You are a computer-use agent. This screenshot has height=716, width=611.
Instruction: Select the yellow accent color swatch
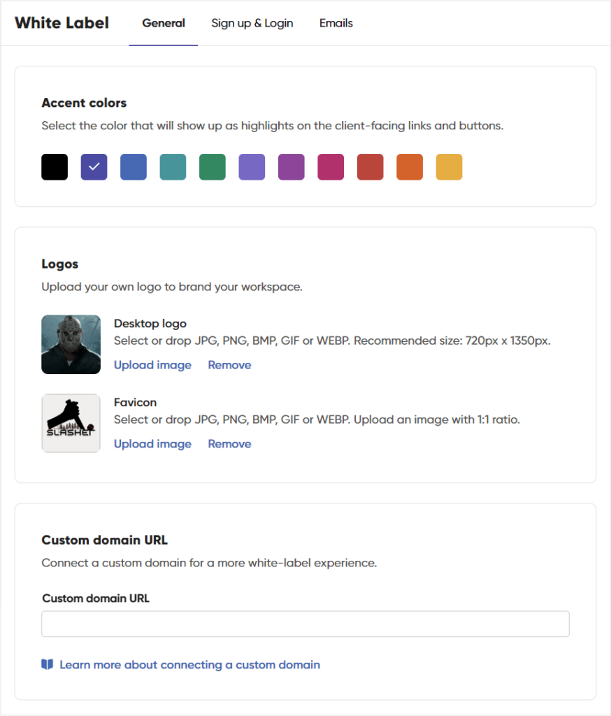click(x=450, y=167)
